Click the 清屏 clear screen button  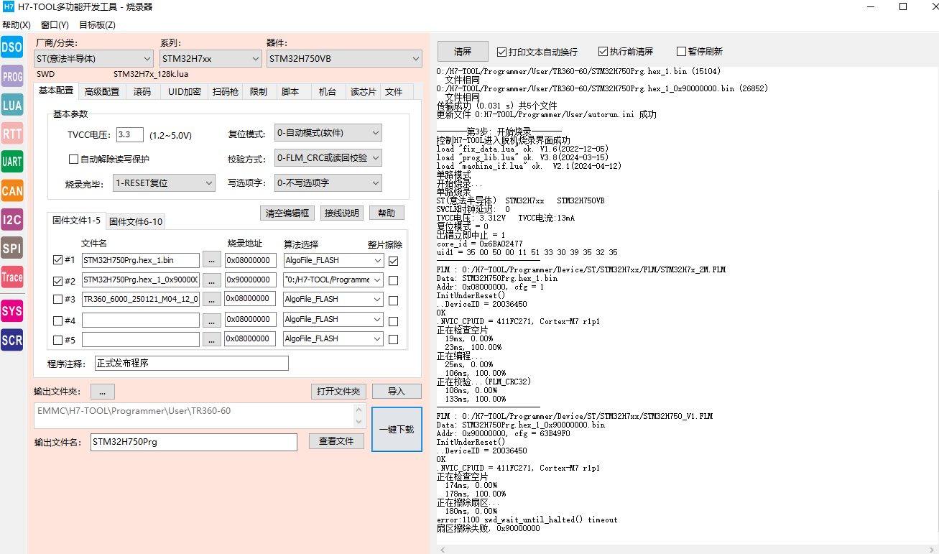463,52
